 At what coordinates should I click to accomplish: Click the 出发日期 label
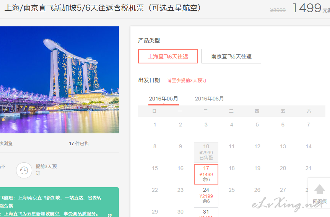[149, 80]
